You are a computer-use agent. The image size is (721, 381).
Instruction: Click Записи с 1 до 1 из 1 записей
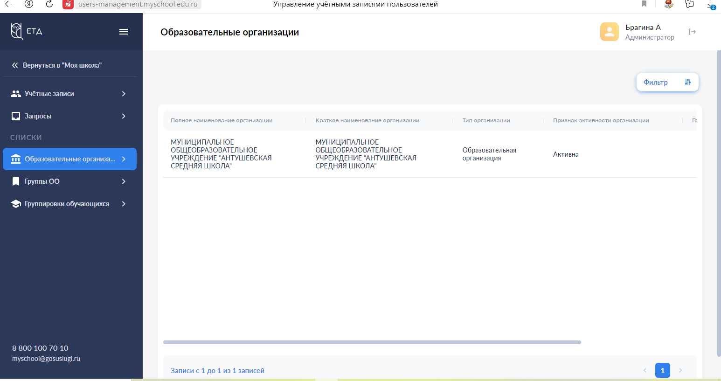coord(217,370)
